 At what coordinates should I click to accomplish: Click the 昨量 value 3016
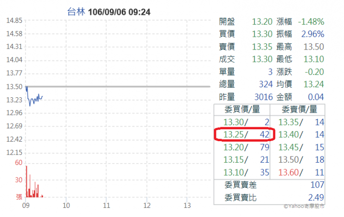263,97
